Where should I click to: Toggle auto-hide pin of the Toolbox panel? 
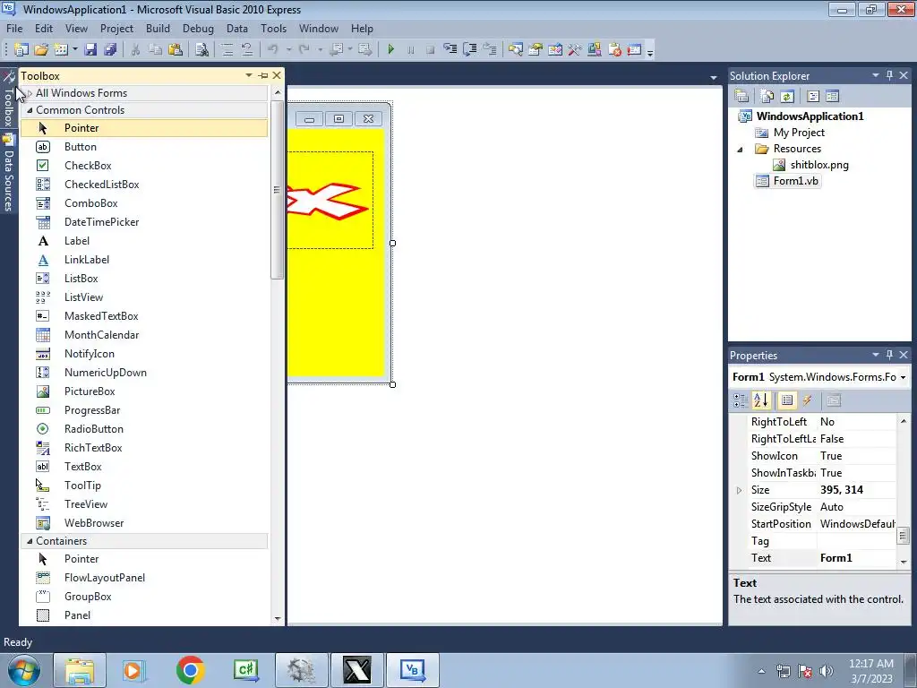[263, 75]
